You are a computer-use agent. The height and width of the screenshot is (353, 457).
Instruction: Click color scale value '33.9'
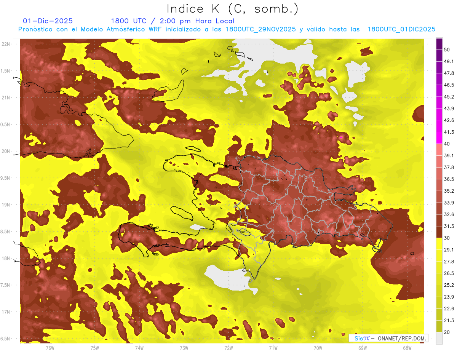coord(449,203)
